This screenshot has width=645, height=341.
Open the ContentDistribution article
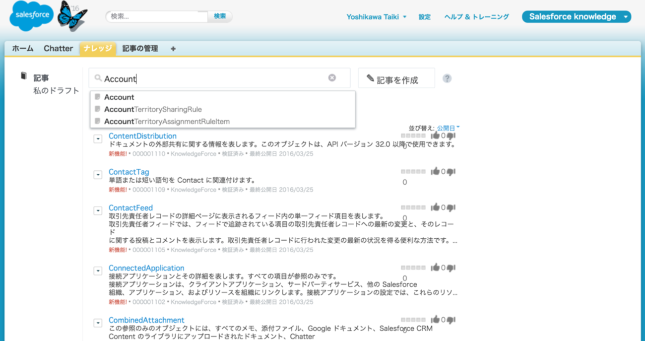click(142, 136)
